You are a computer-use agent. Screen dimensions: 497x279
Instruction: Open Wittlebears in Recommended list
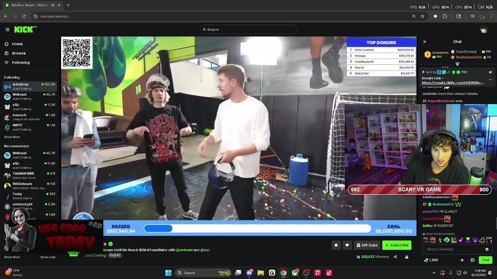click(x=30, y=186)
